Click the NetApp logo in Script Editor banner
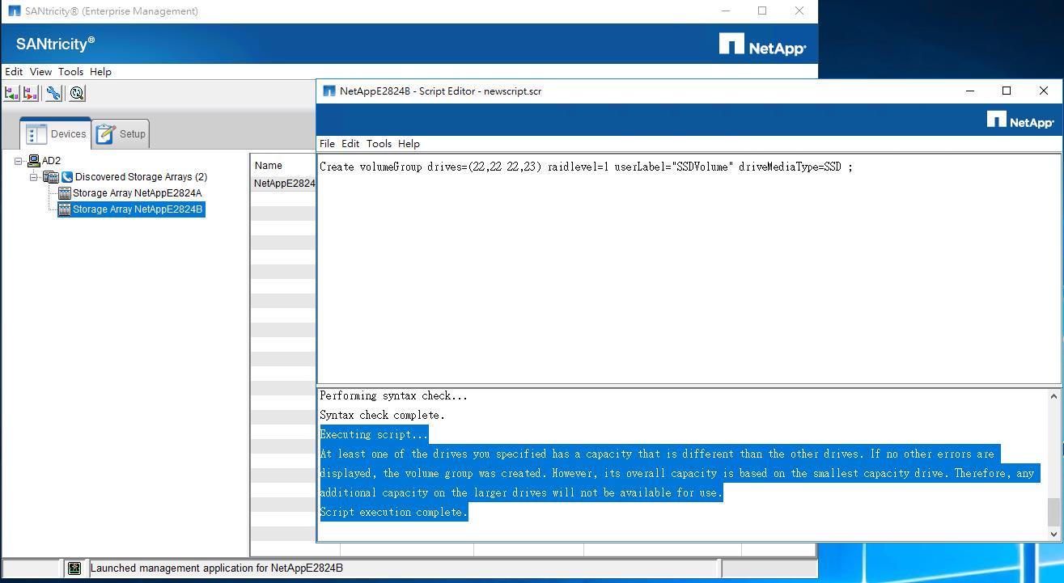The image size is (1064, 583). point(1019,120)
